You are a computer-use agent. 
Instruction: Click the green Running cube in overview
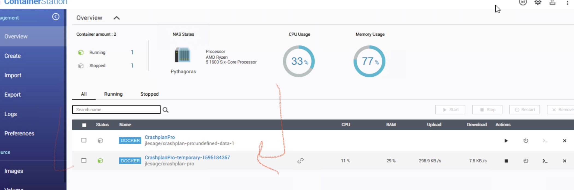click(x=81, y=52)
